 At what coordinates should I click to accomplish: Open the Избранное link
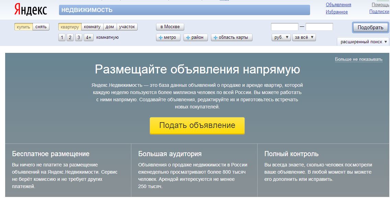pos(337,12)
